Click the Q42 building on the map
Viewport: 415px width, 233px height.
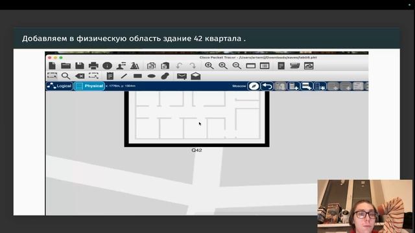point(196,118)
